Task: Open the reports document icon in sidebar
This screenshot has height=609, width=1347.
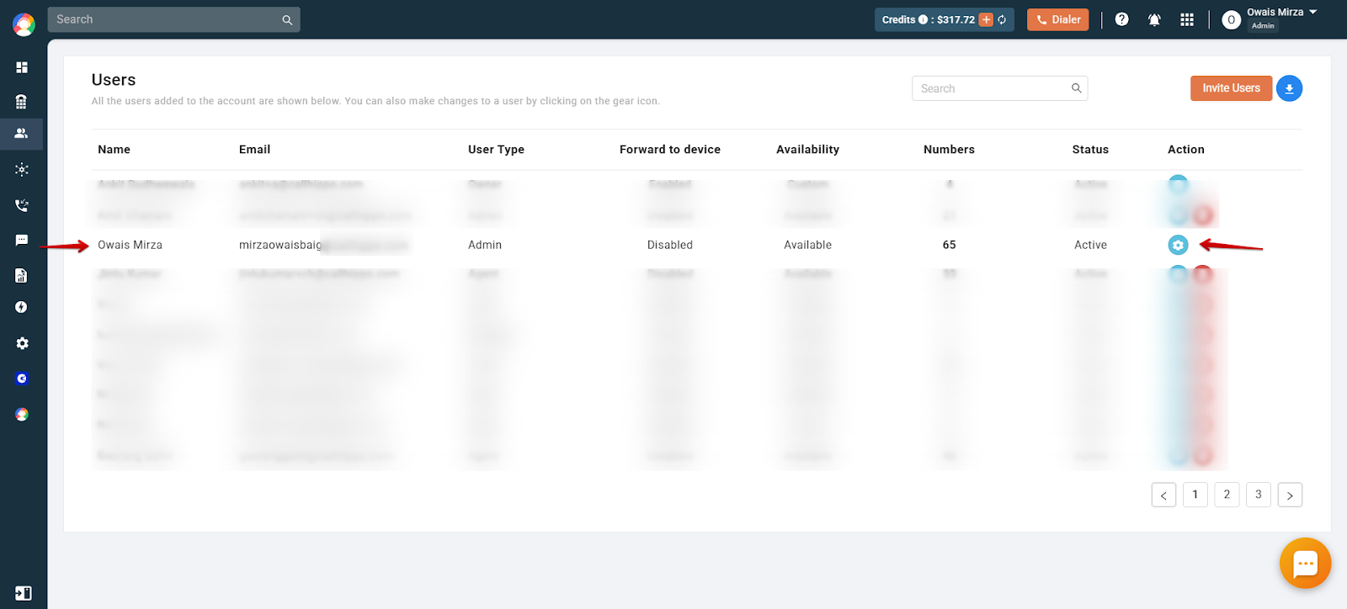Action: tap(22, 276)
